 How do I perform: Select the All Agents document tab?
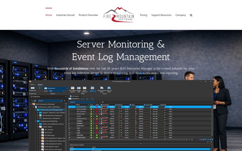click(x=75, y=96)
